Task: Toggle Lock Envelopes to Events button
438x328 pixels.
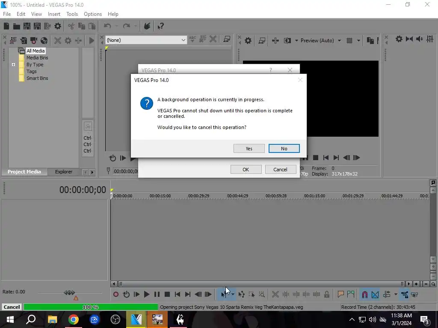Action: click(x=404, y=294)
